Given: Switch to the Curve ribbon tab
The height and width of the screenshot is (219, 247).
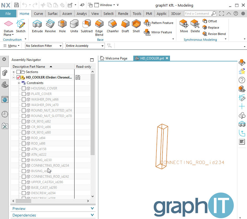Looking at the screenshot, I should coord(38,13).
